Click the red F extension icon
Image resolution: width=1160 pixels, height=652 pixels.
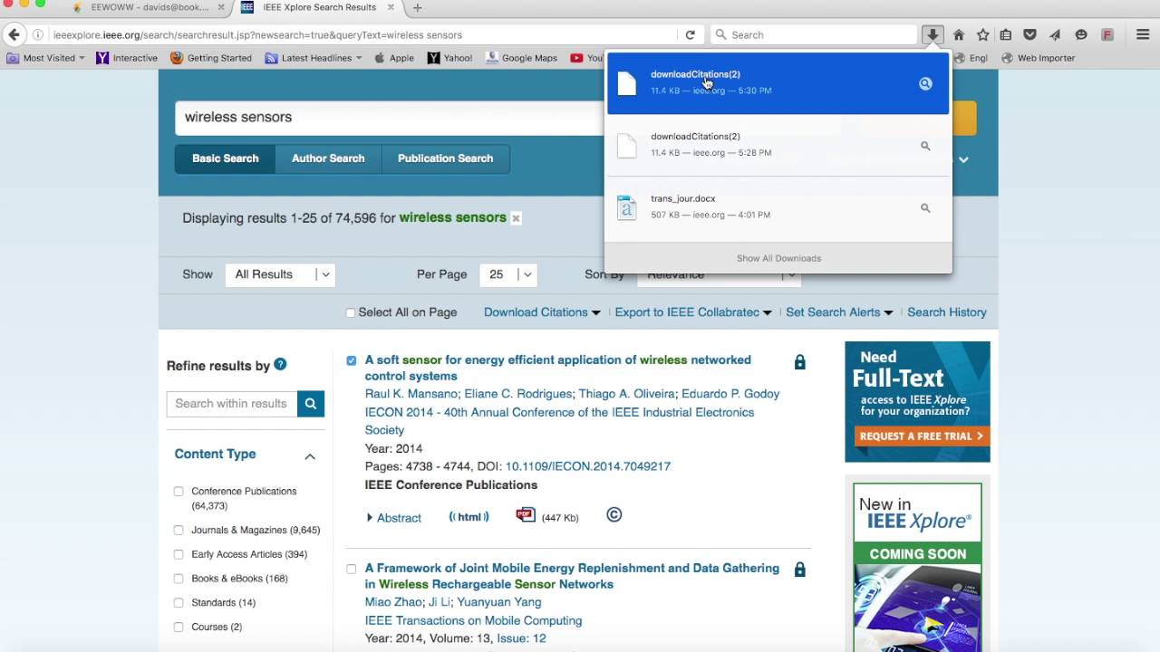pyautogui.click(x=1107, y=34)
